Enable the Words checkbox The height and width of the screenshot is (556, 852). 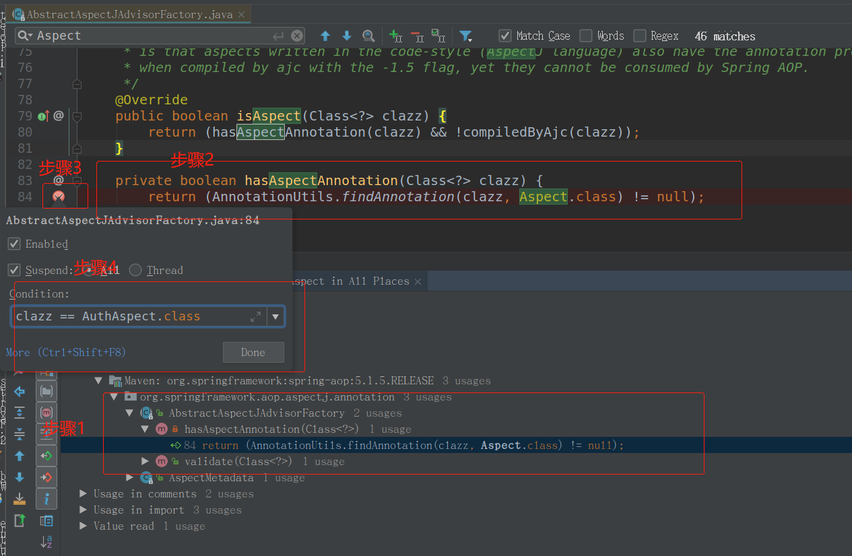586,36
